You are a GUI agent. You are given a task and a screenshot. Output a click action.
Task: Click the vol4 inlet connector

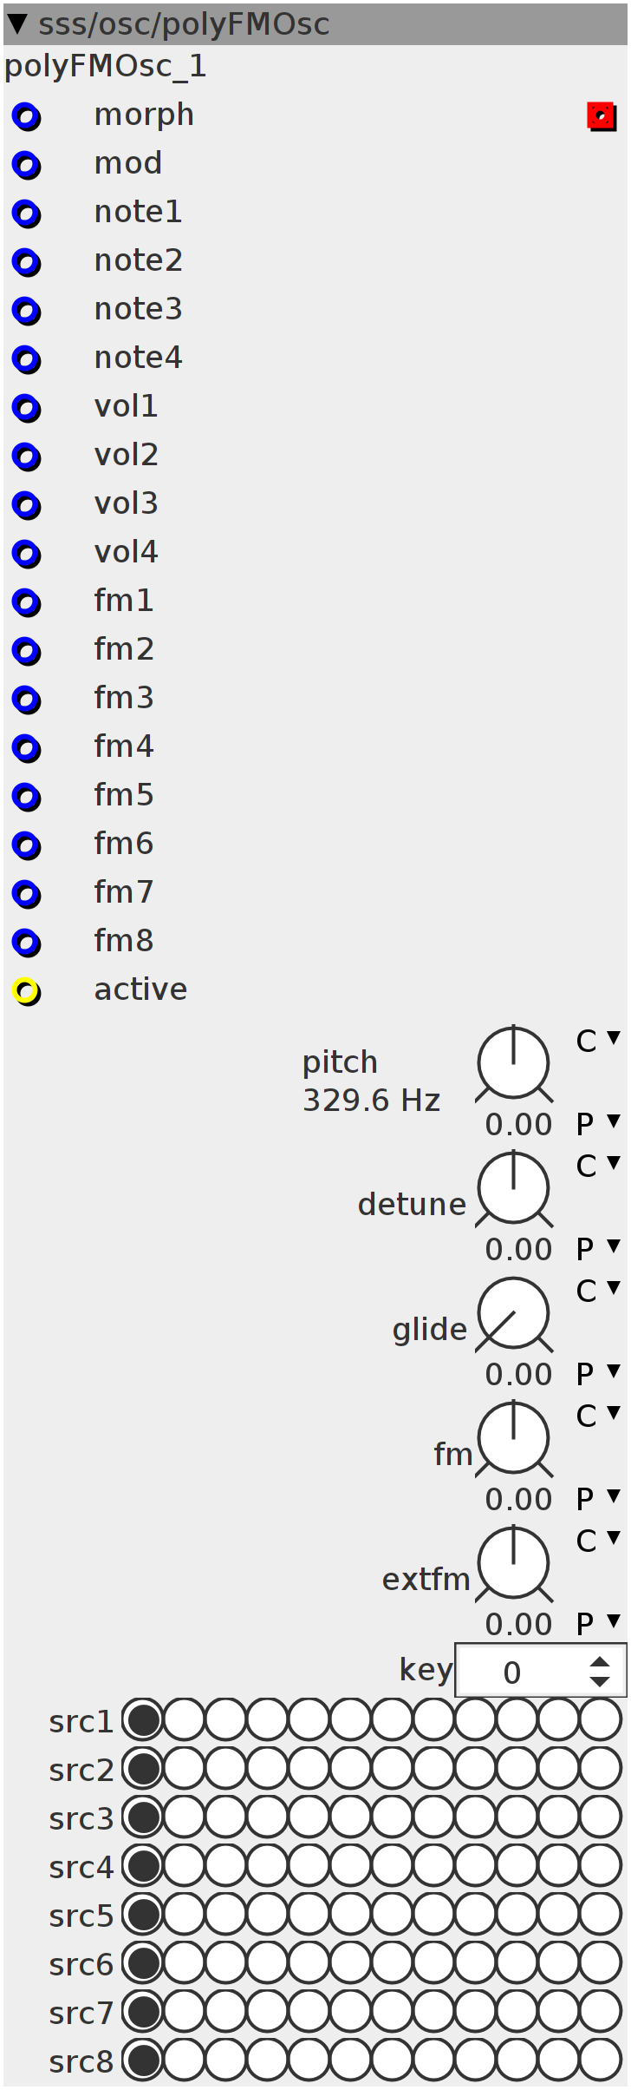coord(26,554)
